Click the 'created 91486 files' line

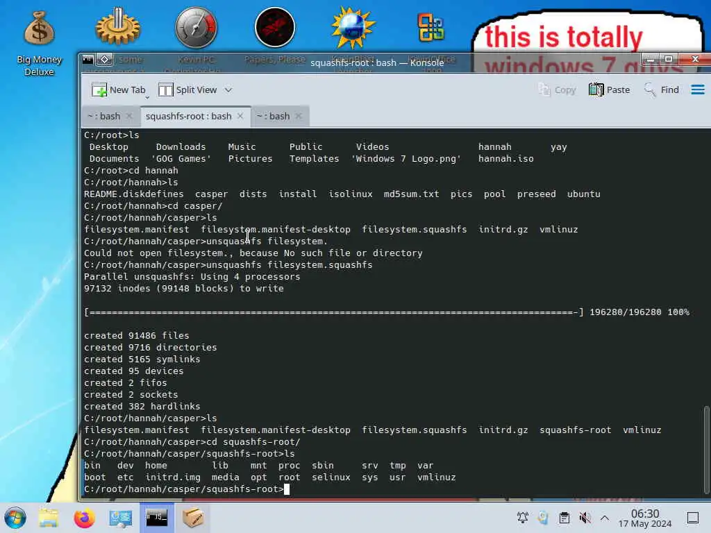pos(137,335)
